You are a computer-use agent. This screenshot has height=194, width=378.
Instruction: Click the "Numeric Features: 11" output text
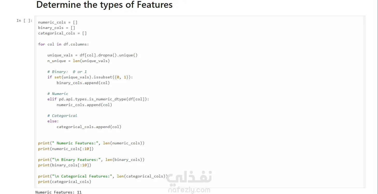(59, 192)
